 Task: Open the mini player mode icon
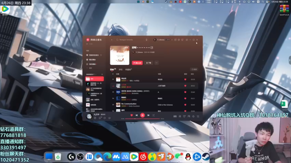pyautogui.click(x=187, y=40)
